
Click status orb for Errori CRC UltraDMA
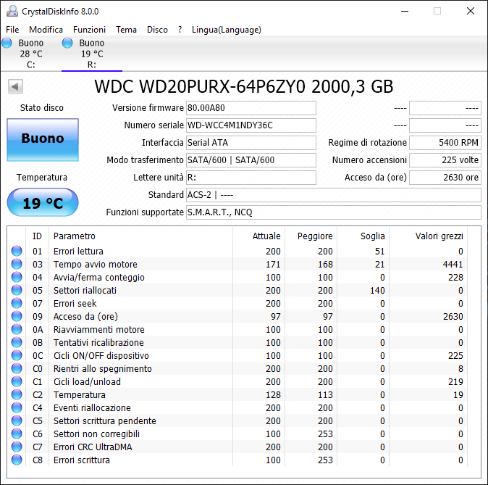pos(17,447)
